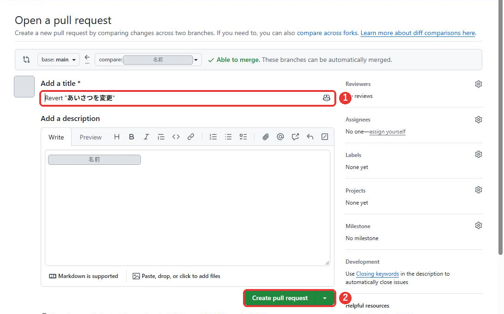
Task: Click the Heading formatting icon
Action: click(117, 137)
